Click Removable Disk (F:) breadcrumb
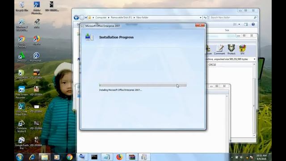The height and width of the screenshot is (161, 286). tap(121, 17)
